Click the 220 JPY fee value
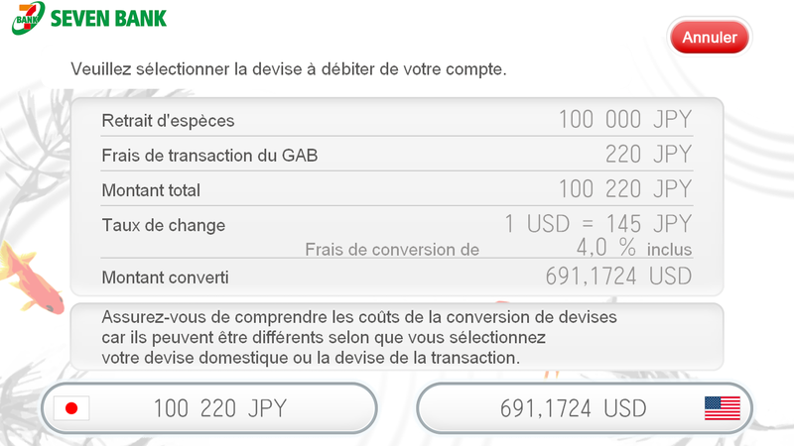 click(x=648, y=155)
